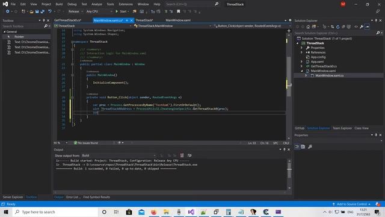385x217 pixels.
Task: Select App.config in Solution Explorer
Action: pyautogui.click(x=318, y=57)
